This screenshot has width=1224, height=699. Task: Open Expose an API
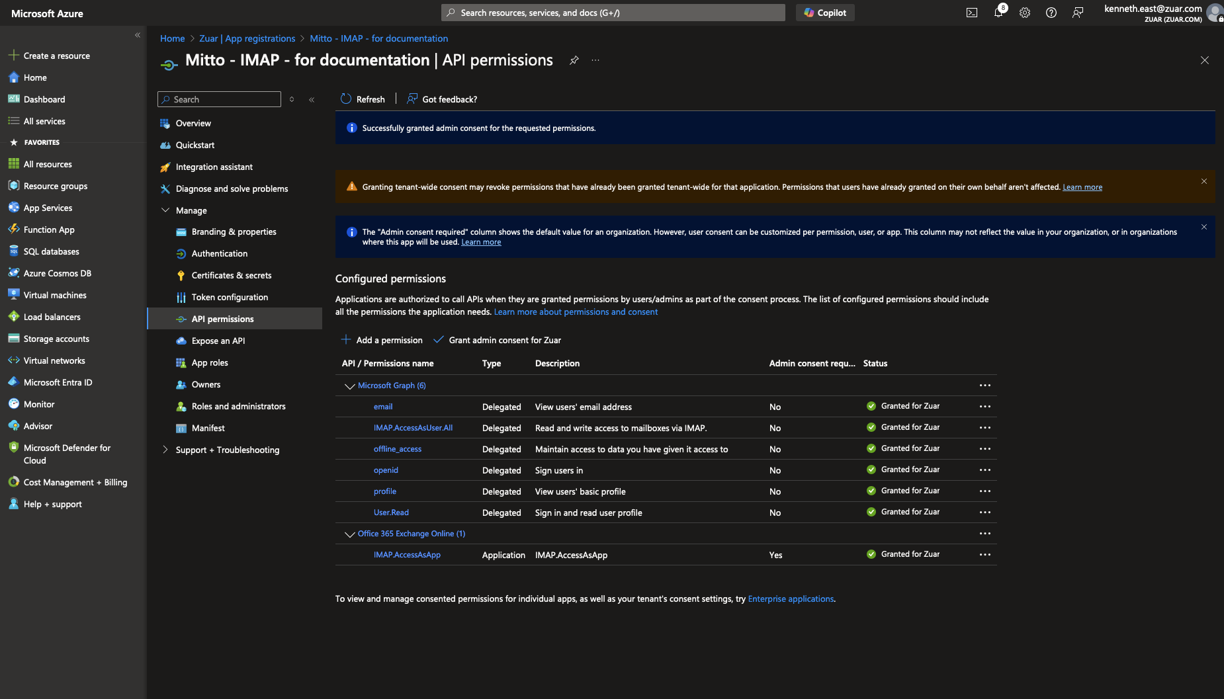tap(218, 341)
